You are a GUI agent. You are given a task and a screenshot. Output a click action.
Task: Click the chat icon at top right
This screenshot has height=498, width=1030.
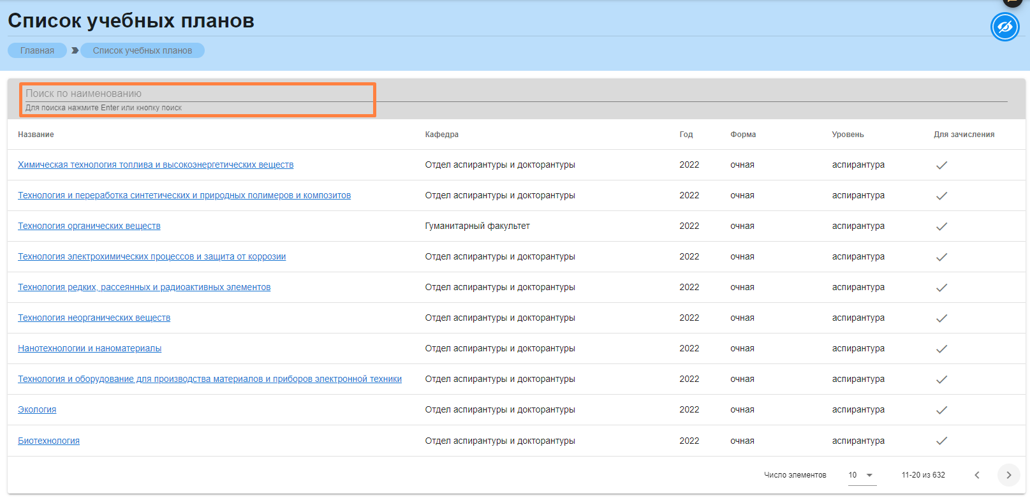1012,3
